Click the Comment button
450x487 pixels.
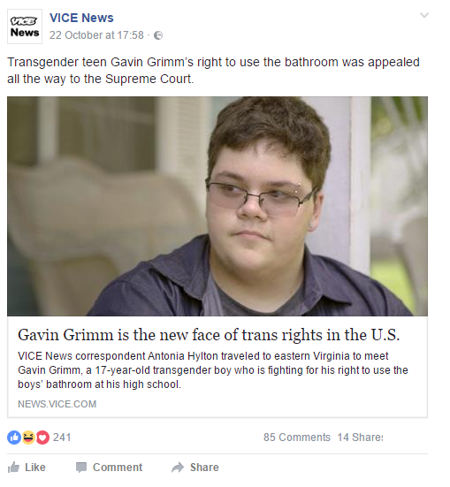pos(110,468)
